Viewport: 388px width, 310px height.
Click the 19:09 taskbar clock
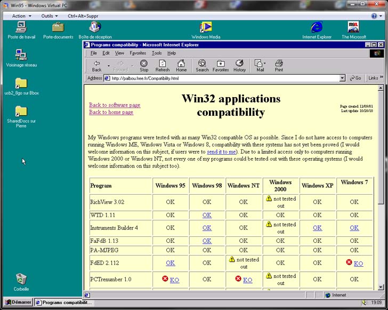pos(376,303)
